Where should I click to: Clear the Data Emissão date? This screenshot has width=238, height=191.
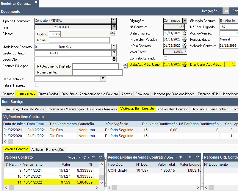tap(184, 32)
